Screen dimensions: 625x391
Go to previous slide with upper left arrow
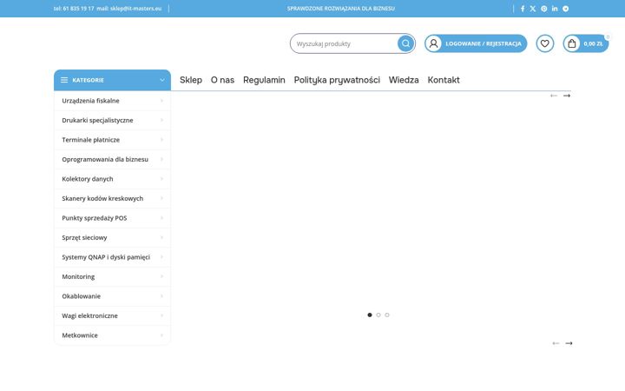pyautogui.click(x=554, y=96)
